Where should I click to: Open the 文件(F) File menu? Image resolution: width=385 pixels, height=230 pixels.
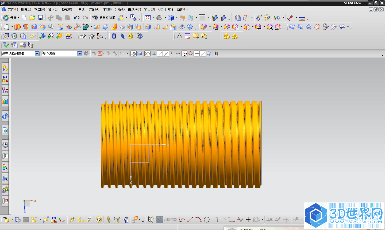point(13,9)
